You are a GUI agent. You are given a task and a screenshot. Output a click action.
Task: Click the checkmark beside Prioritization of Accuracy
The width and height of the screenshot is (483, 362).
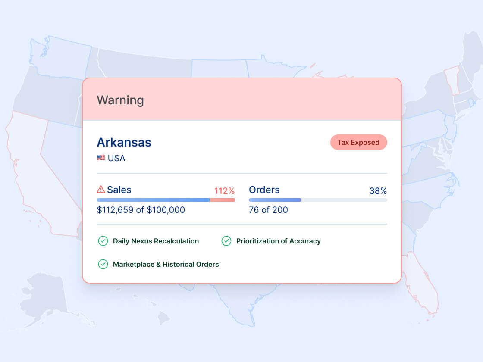tap(226, 241)
